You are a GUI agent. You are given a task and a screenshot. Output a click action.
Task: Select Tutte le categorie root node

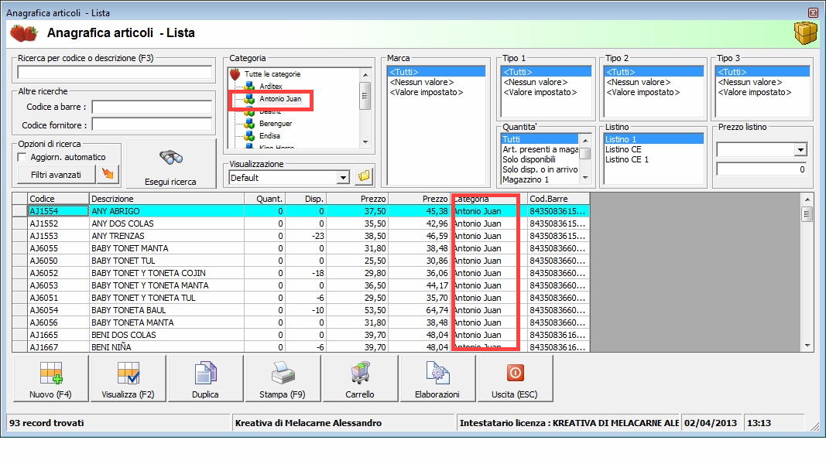(272, 74)
